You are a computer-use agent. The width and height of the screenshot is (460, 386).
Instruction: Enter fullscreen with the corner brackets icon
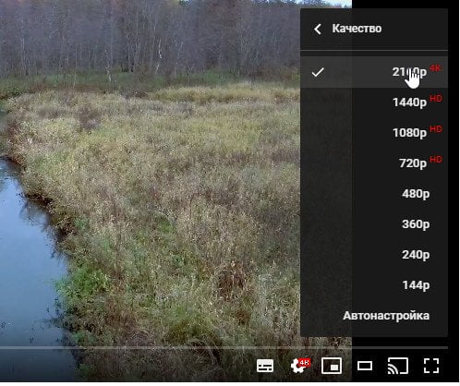[431, 366]
